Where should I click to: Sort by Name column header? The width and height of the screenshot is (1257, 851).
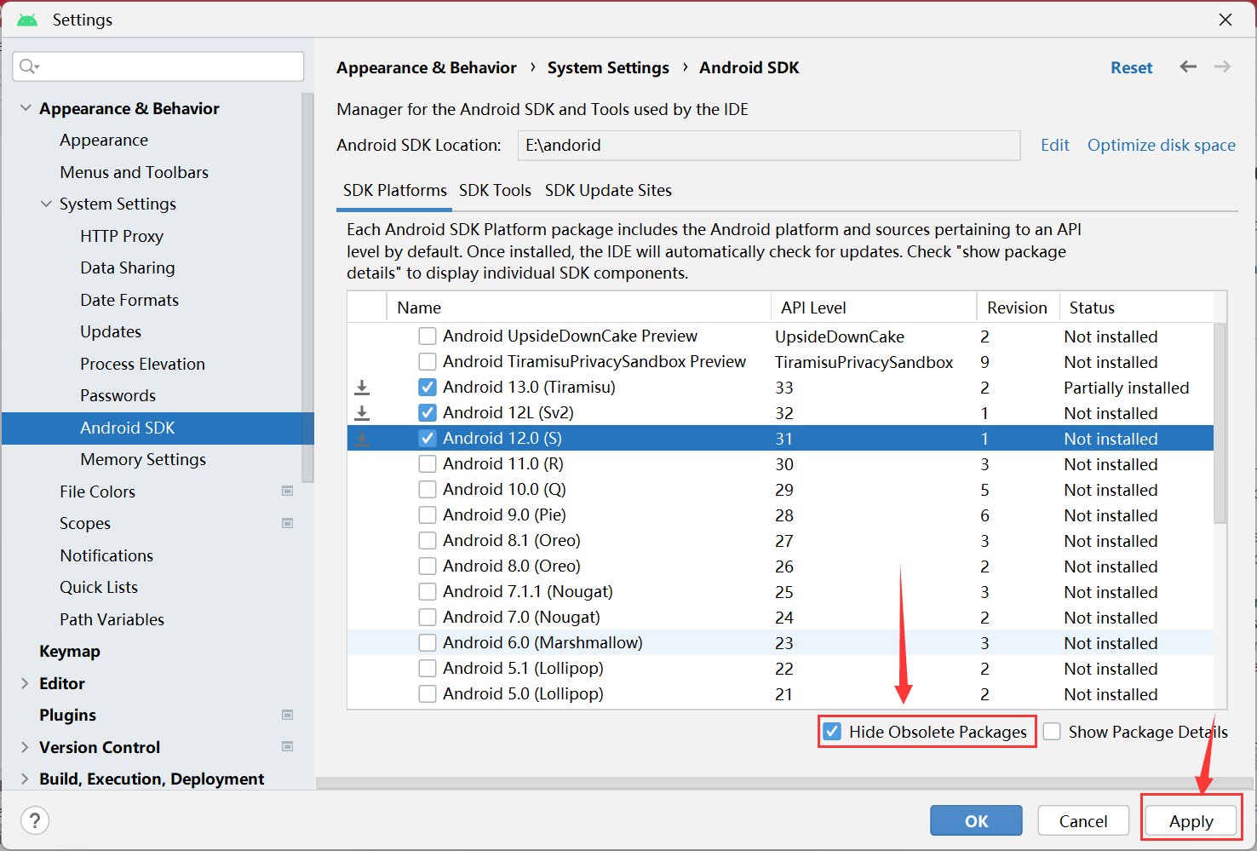579,308
